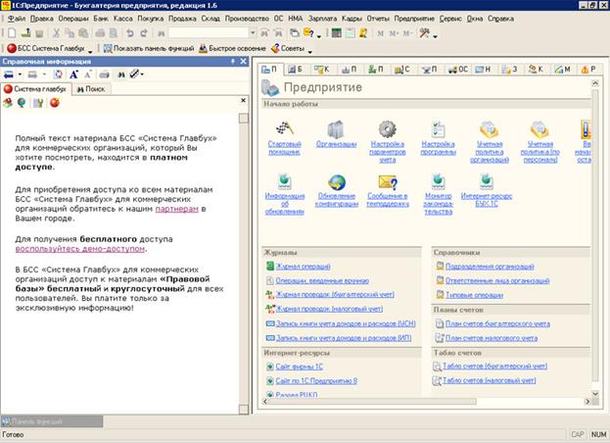Screen dimensions: 610x443
Task: Click the M+ memory toolbar button
Action: tap(394, 33)
